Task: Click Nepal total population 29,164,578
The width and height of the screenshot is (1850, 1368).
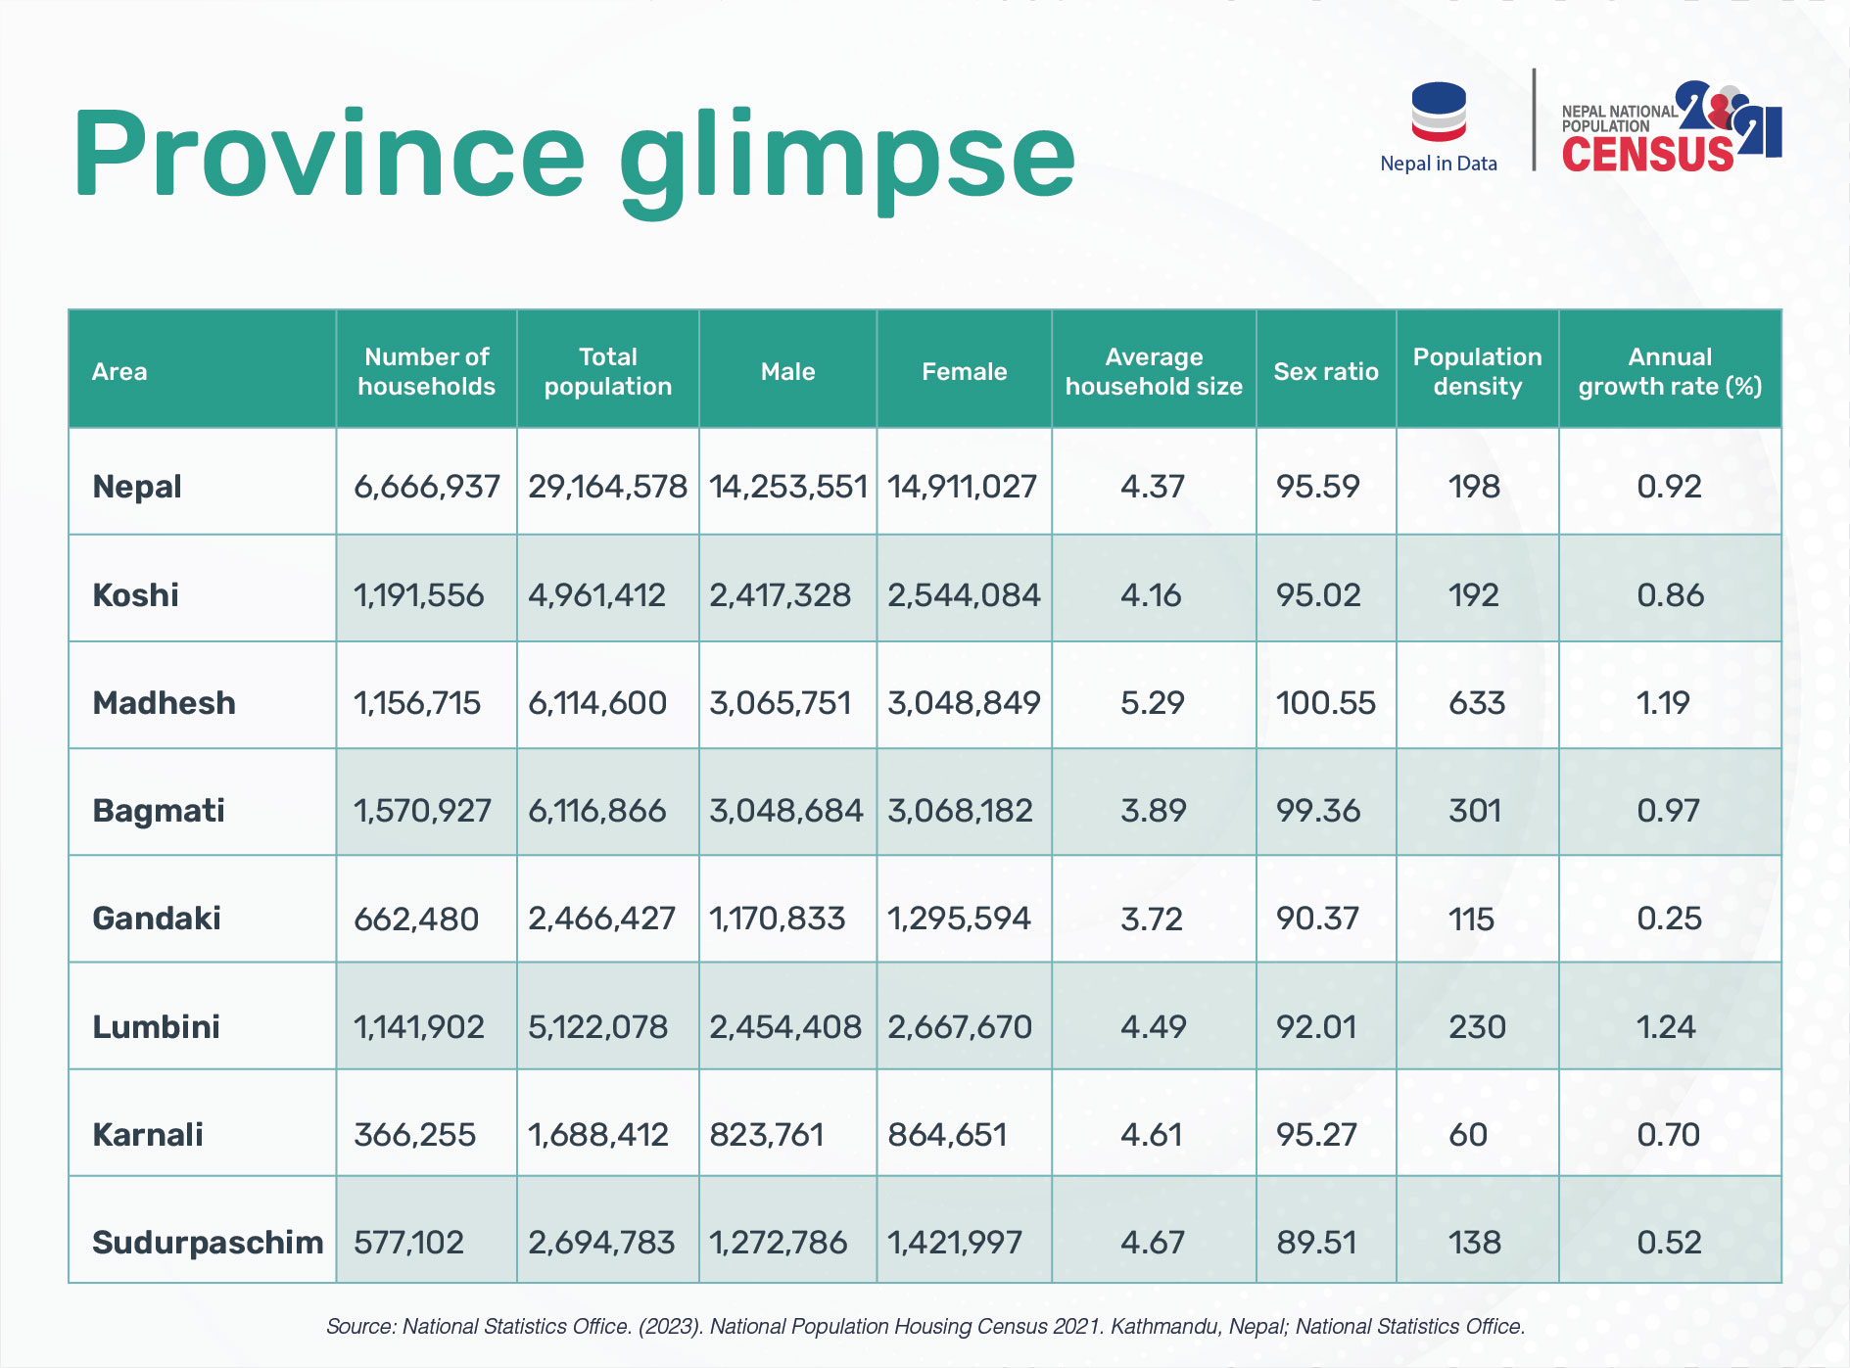Action: (608, 487)
